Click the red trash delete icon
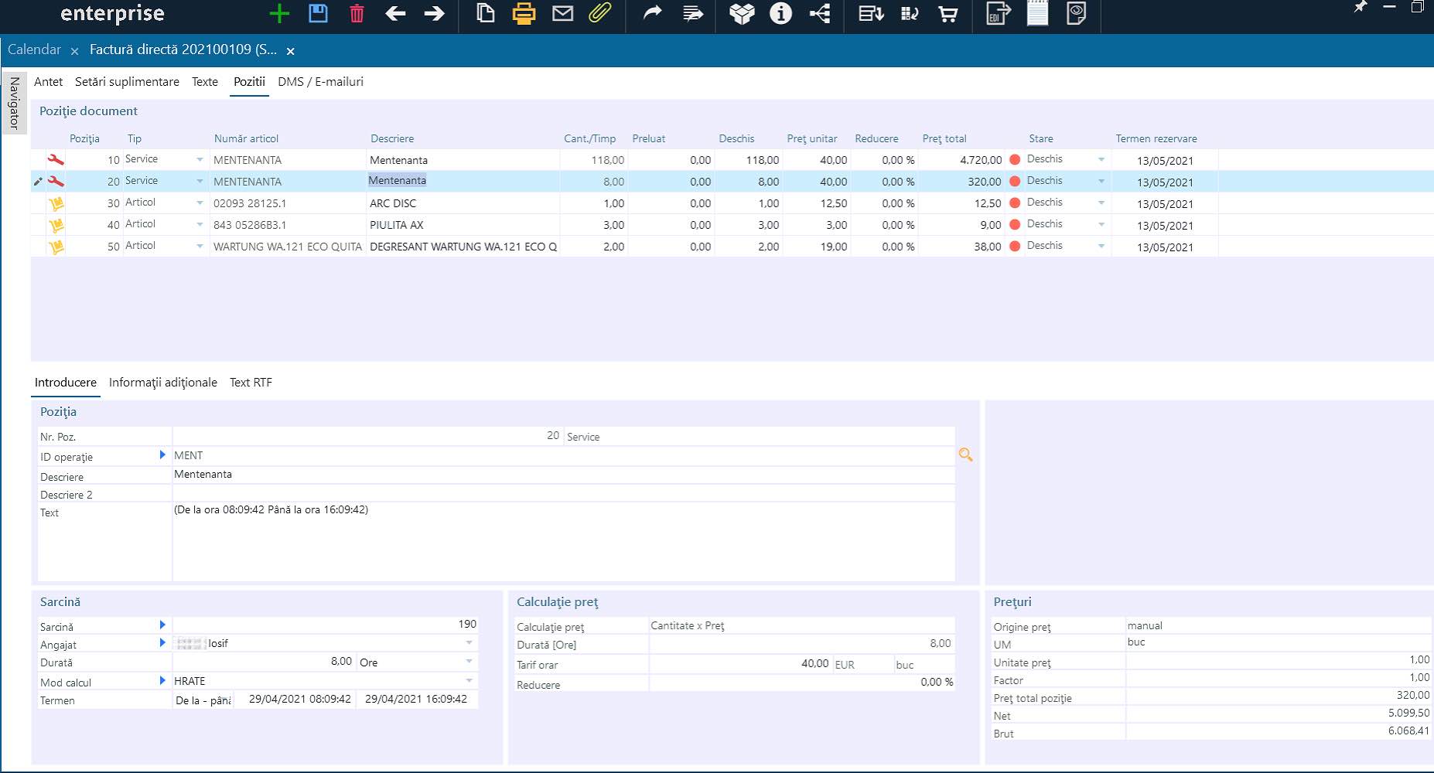The image size is (1434, 773). 357,14
